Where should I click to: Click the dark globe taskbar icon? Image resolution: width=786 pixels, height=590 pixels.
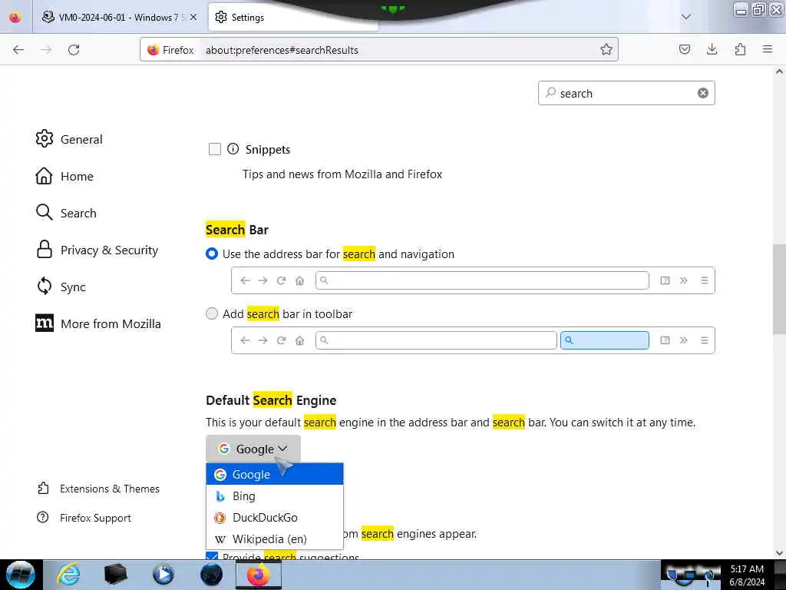coord(211,574)
